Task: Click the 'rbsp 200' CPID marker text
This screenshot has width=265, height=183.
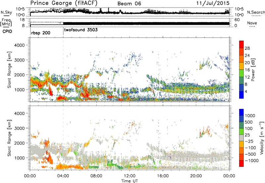Action: pos(41,33)
